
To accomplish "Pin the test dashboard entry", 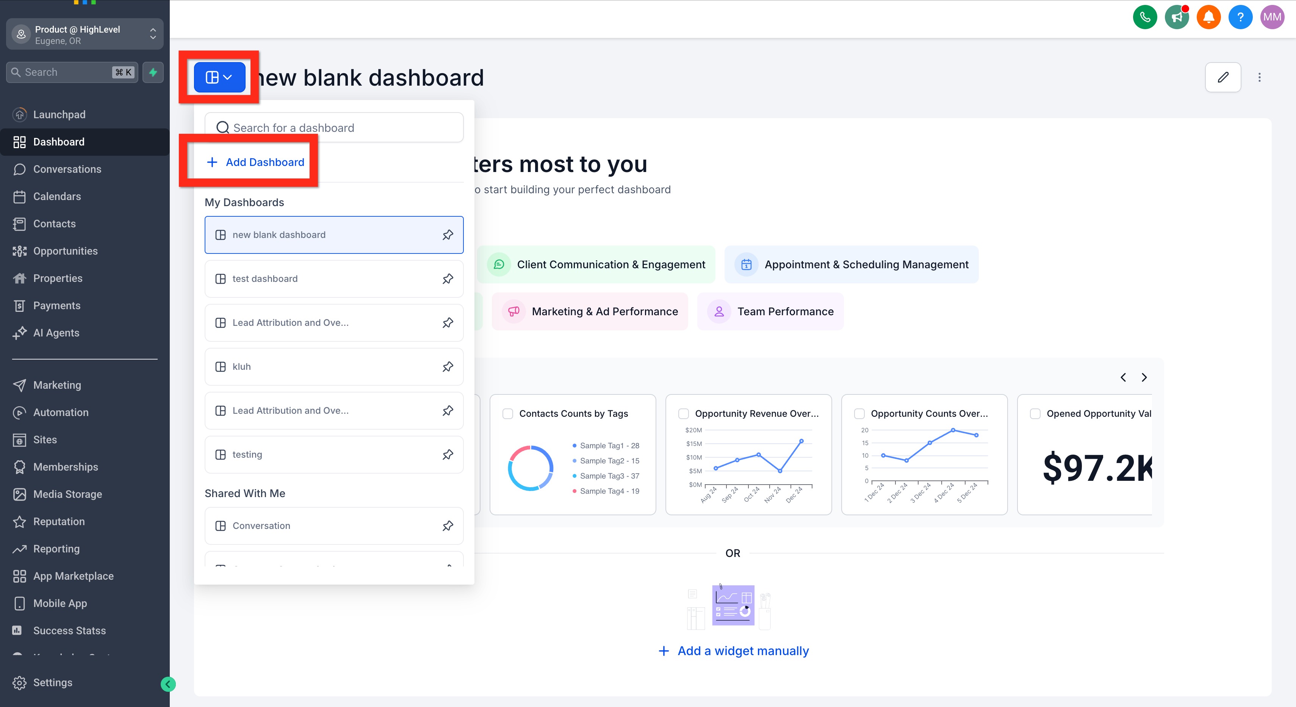I will point(447,278).
